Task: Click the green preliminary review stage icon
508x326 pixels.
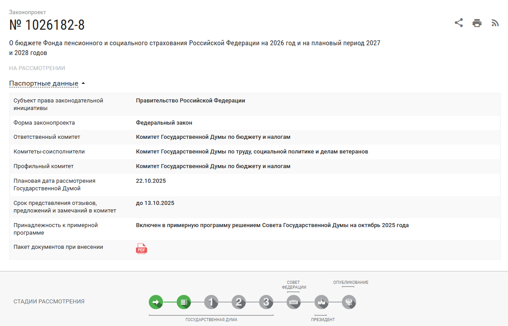Action: [x=183, y=302]
